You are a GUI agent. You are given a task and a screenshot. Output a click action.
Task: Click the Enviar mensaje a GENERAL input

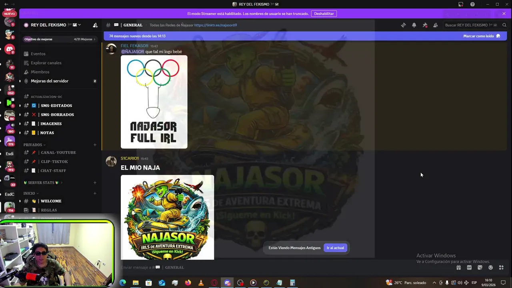(x=280, y=267)
